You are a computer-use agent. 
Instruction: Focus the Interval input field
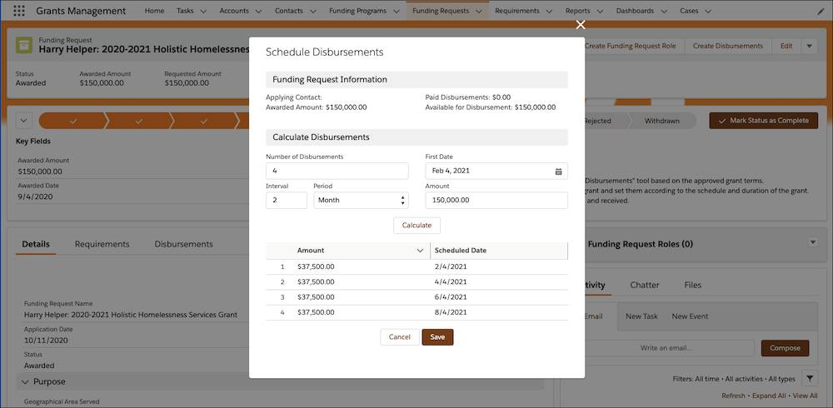click(287, 201)
